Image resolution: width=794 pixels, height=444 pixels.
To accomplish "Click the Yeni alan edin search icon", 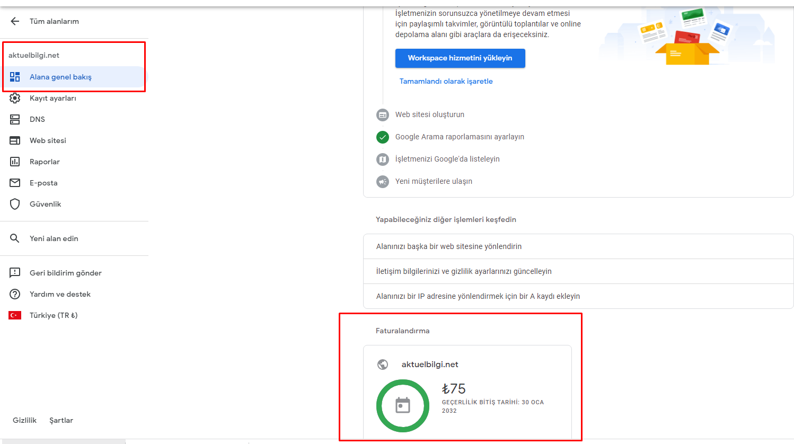I will (x=15, y=238).
